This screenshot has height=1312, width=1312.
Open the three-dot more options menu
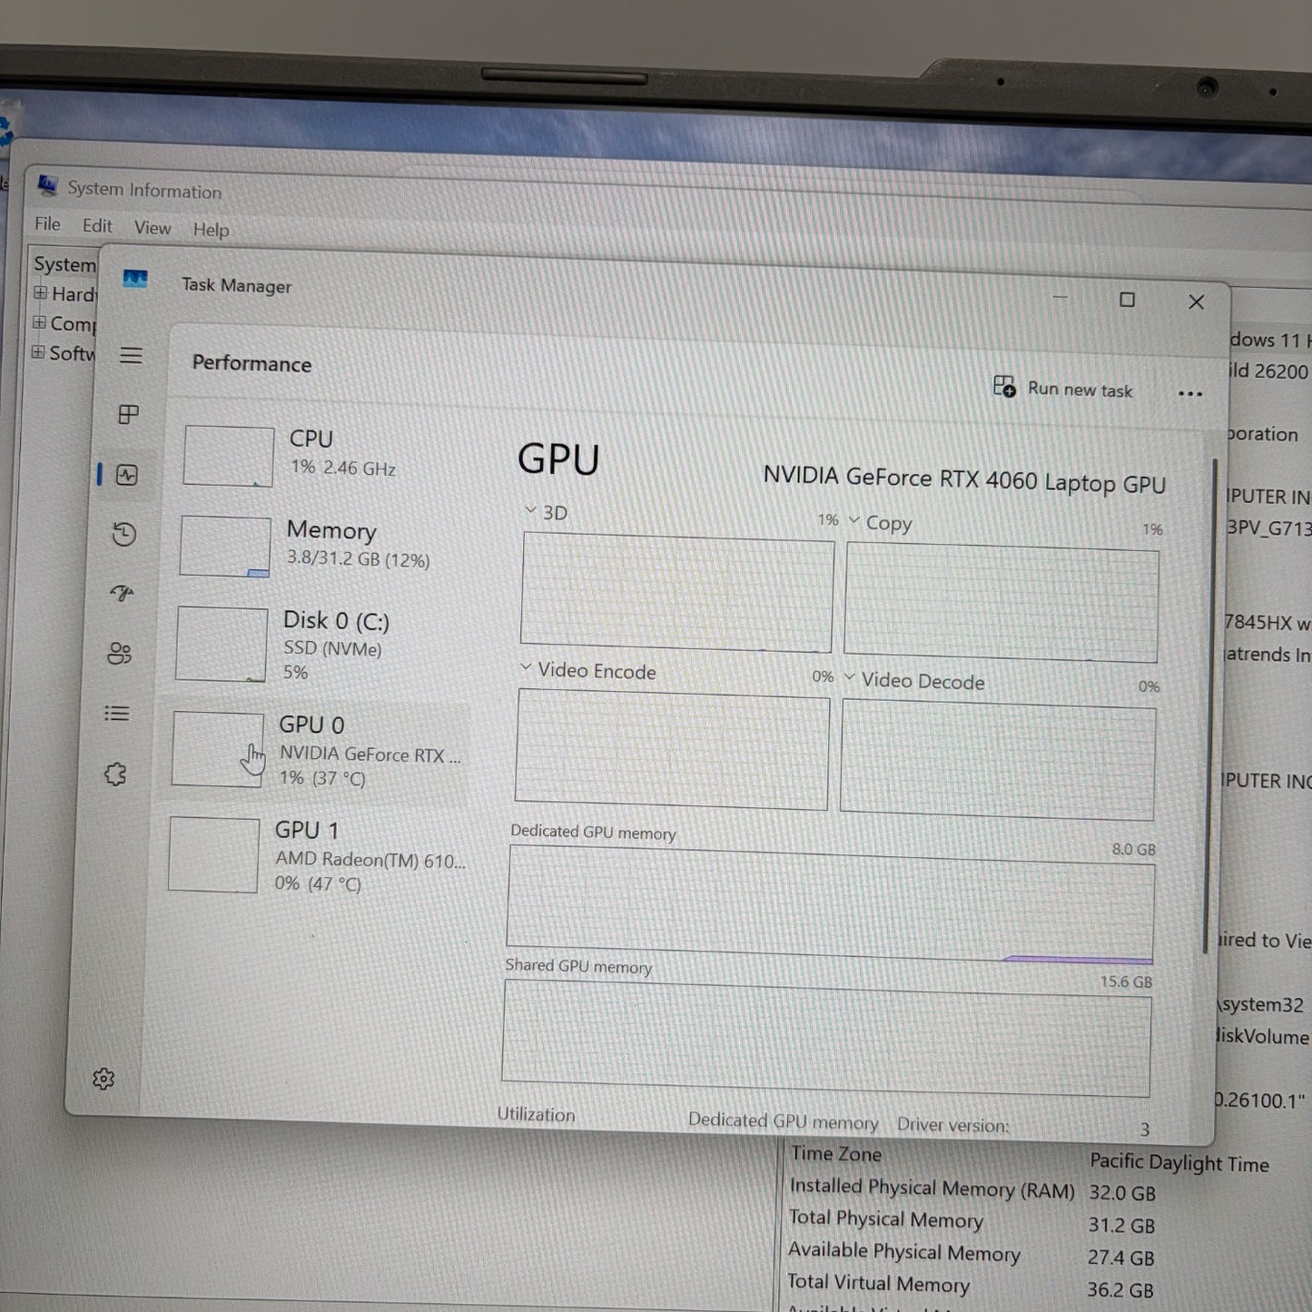pos(1189,394)
